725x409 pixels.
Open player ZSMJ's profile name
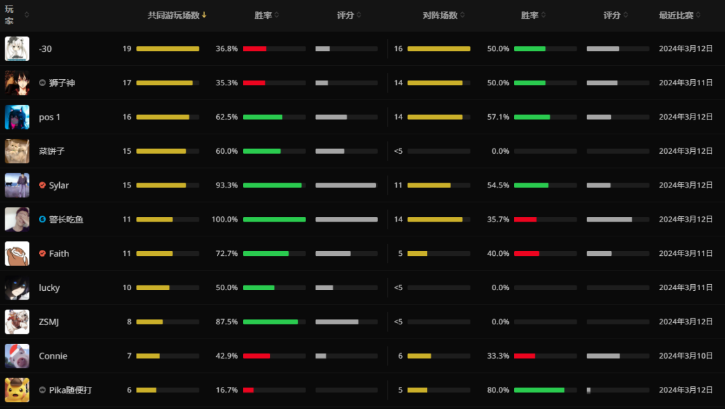(x=48, y=322)
